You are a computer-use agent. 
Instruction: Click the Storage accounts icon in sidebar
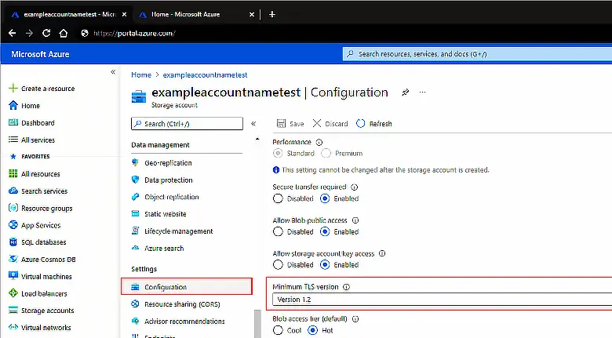click(13, 311)
